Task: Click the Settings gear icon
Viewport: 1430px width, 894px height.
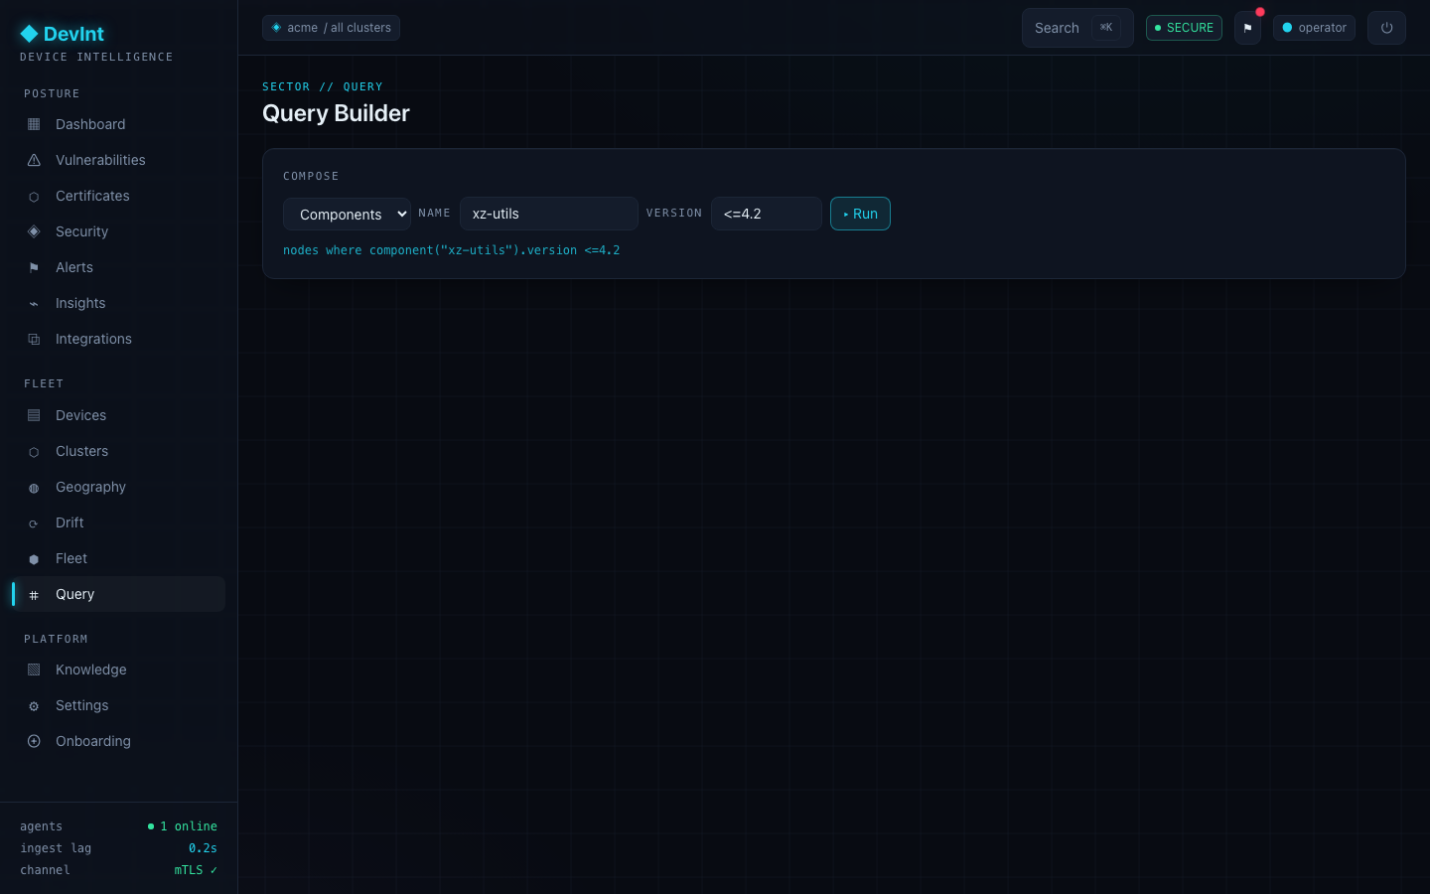Action: (x=34, y=706)
